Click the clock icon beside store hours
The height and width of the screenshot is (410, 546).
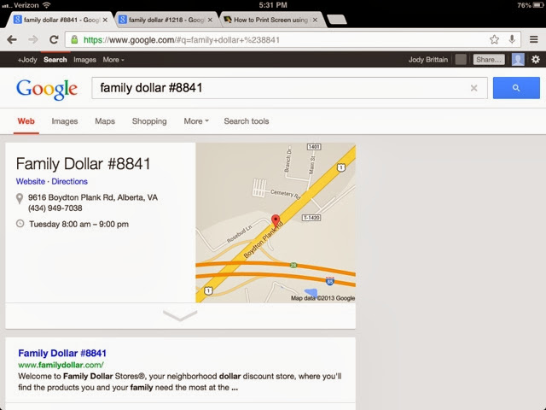coord(20,224)
